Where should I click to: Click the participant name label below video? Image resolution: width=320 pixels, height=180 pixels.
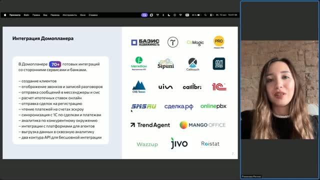[251, 176]
